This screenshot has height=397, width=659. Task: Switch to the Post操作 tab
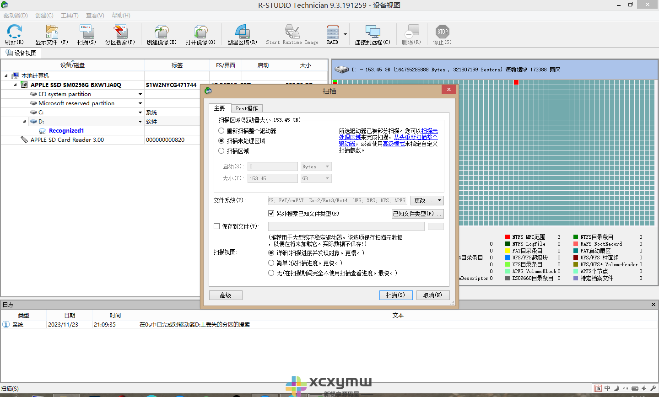pos(247,108)
